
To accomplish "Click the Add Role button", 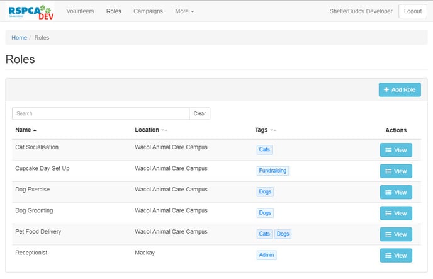I will click(x=400, y=90).
